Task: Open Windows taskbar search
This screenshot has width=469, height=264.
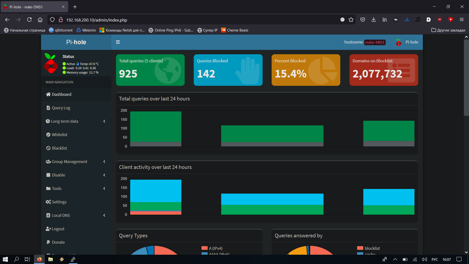Action: [16, 259]
